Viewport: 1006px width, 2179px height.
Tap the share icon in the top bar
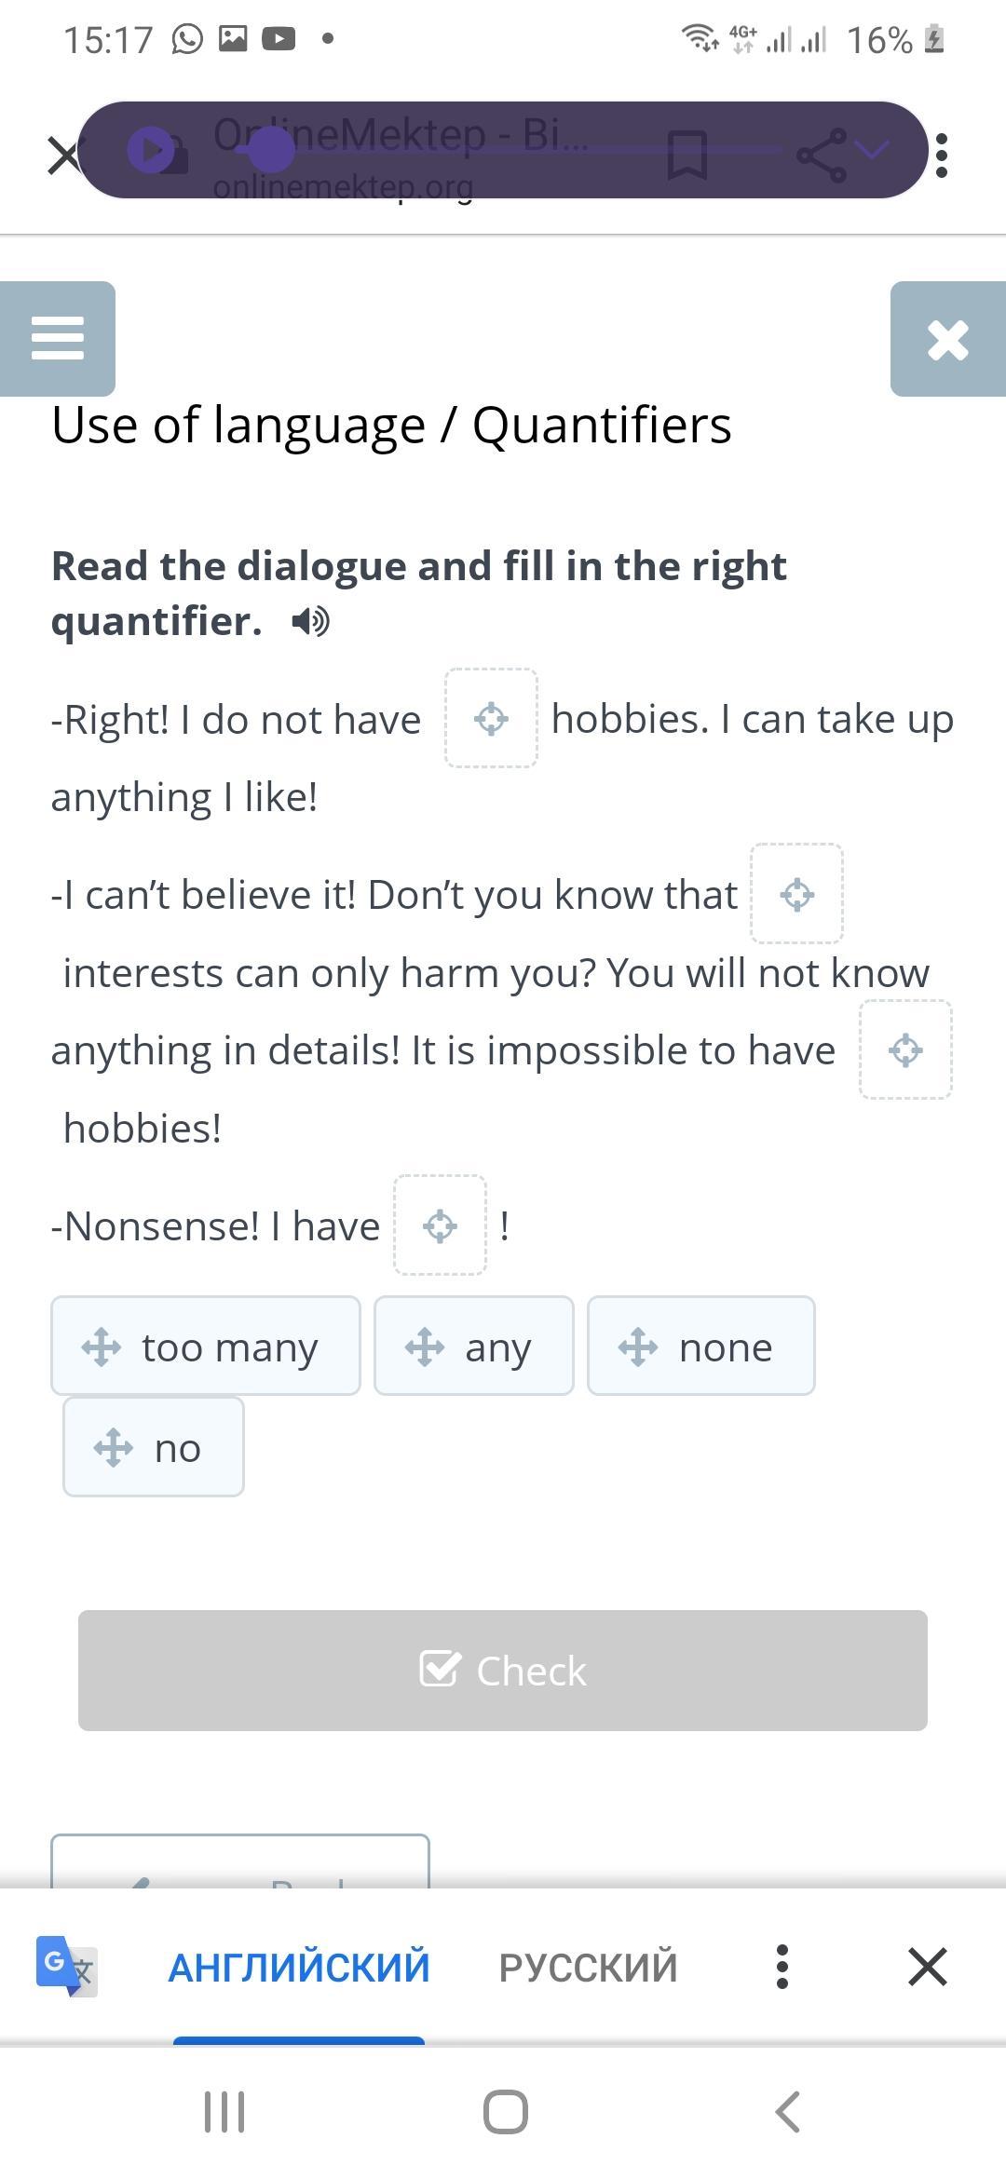click(x=822, y=155)
